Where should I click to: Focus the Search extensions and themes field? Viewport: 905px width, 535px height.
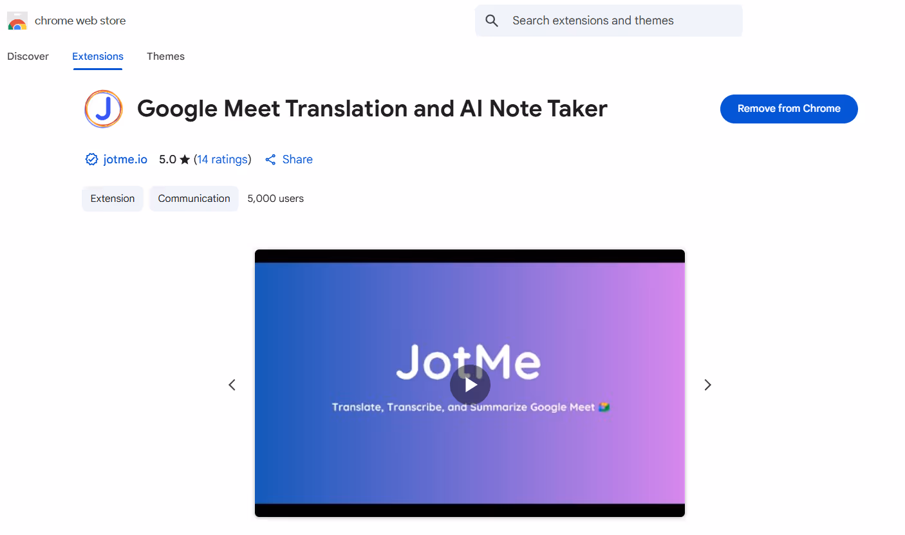pyautogui.click(x=608, y=21)
